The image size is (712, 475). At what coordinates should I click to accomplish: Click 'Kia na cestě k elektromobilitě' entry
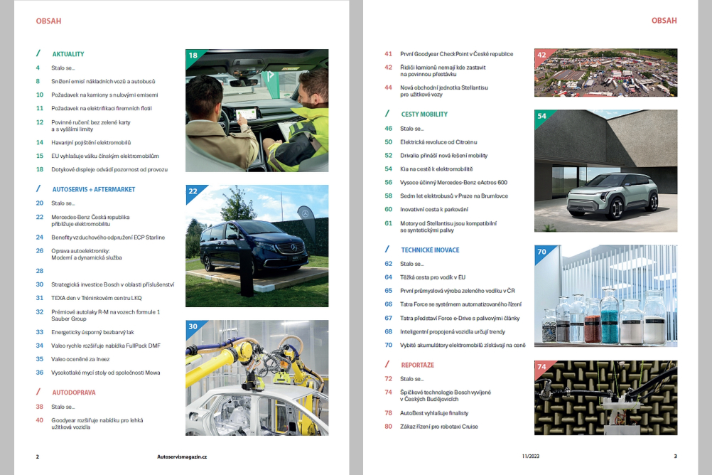[436, 169]
